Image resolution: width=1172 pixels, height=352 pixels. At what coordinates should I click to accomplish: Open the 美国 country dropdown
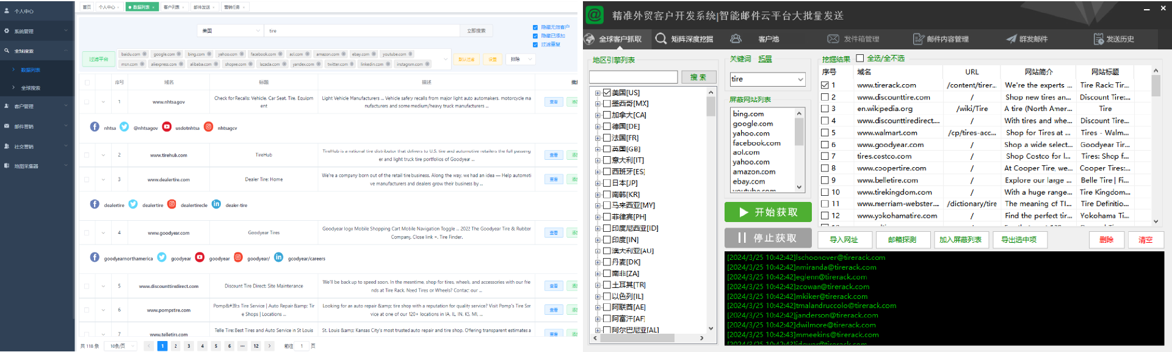click(x=230, y=31)
